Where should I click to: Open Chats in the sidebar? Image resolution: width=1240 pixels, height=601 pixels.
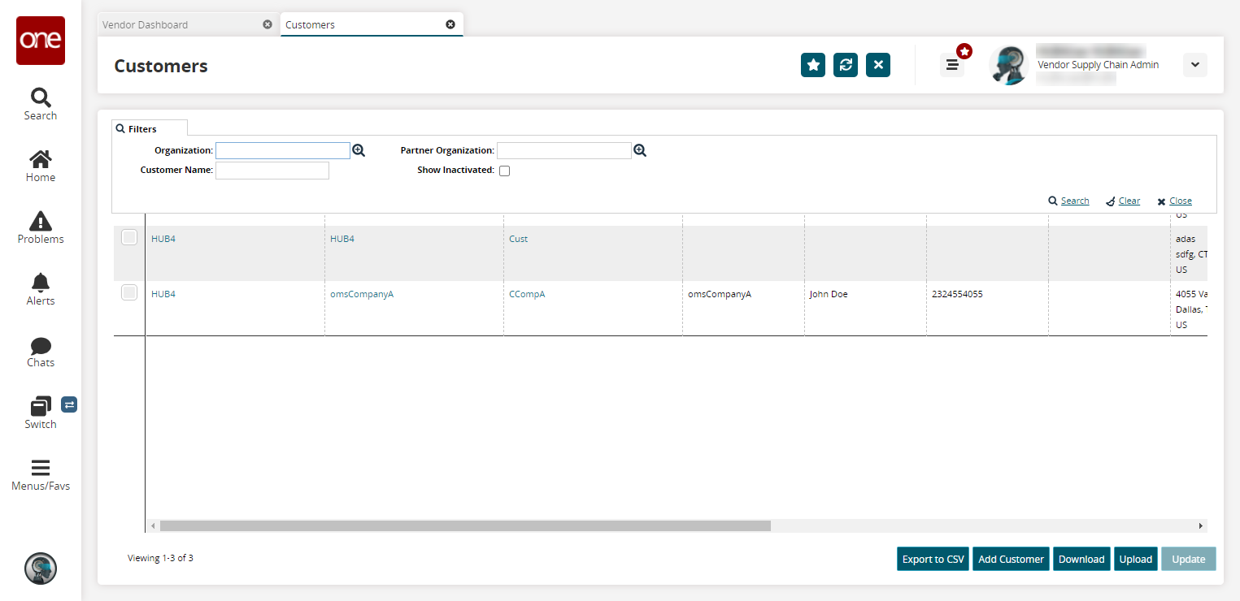click(x=41, y=352)
